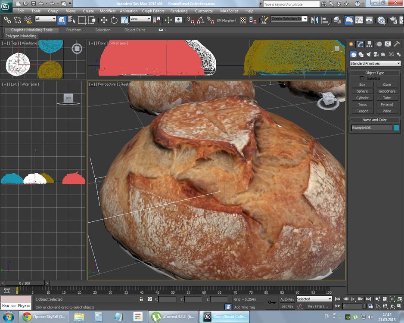The width and height of the screenshot is (404, 323).
Task: Activate the Select Object tool
Action: click(x=62, y=20)
